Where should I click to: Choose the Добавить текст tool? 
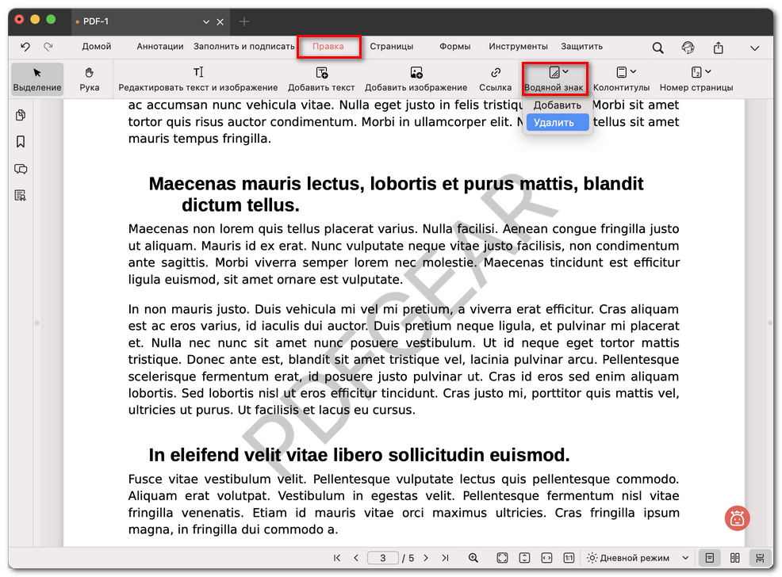[x=321, y=78]
